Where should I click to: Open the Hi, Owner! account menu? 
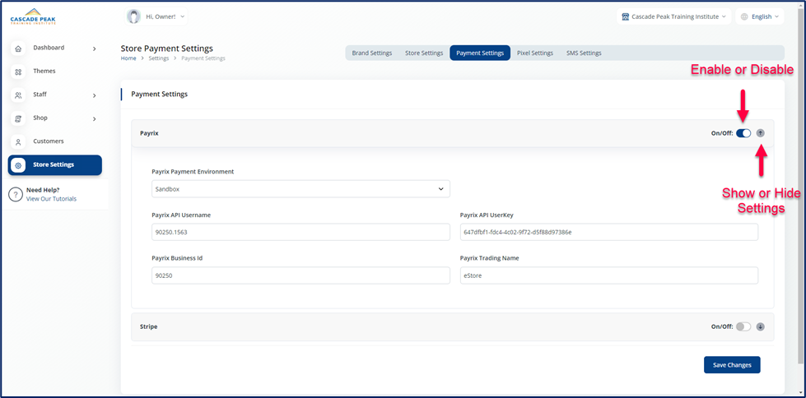156,16
